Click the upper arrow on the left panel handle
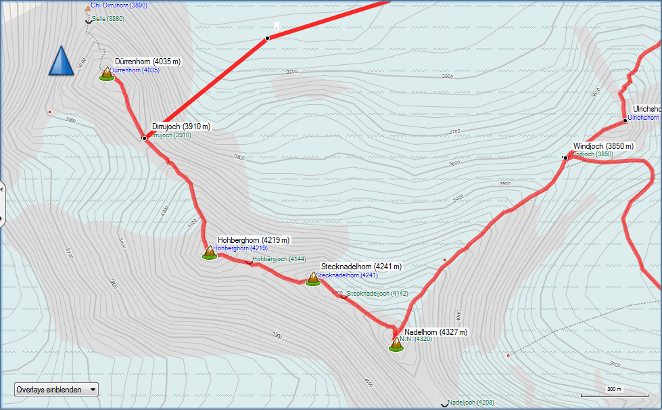The width and height of the screenshot is (662, 410). [1, 190]
